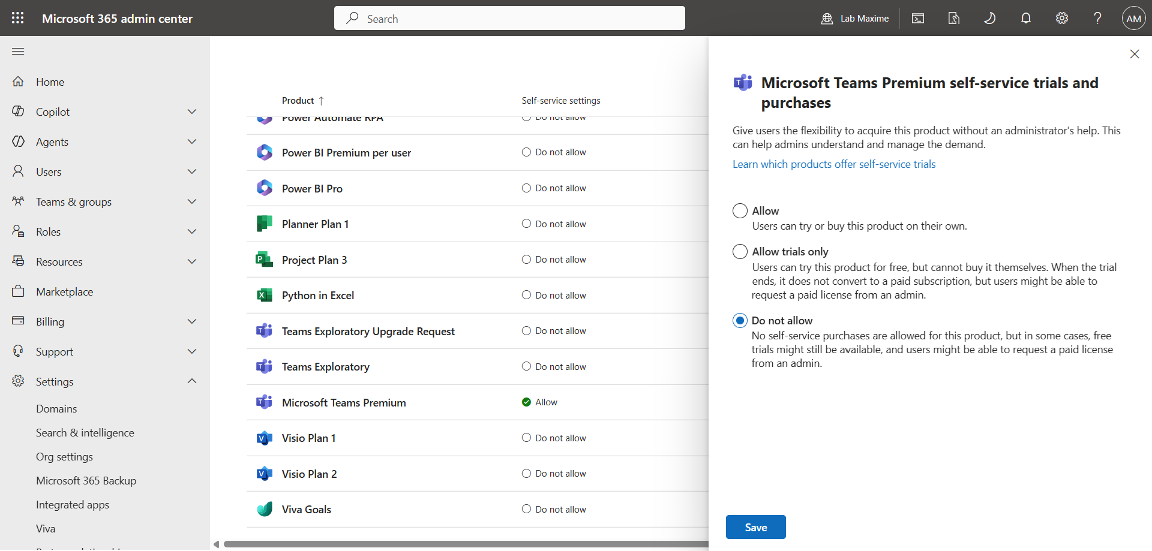
Task: Select the Allow trials only option
Action: 740,251
